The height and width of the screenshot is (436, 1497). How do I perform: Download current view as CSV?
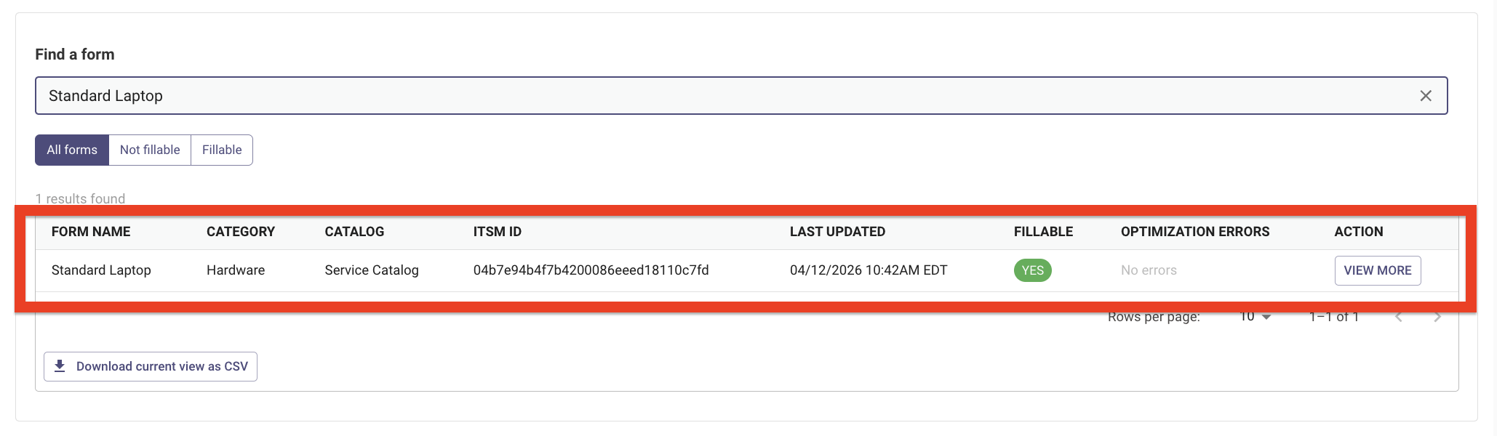tap(151, 366)
